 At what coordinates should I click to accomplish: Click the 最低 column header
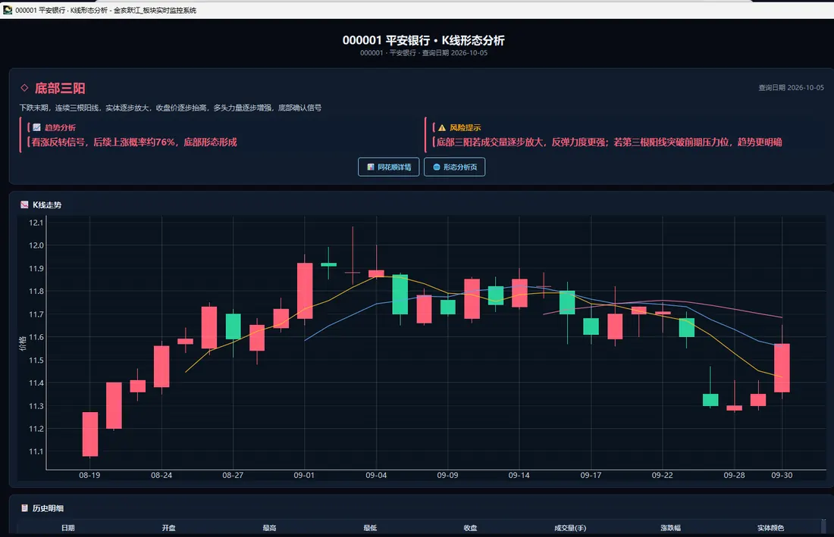coord(370,528)
